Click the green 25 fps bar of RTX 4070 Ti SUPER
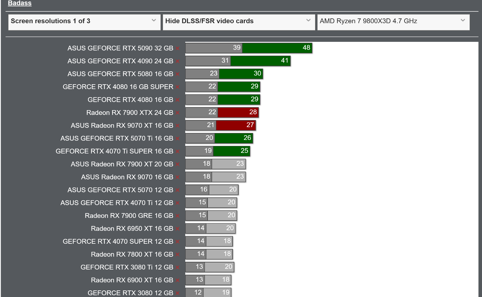The height and width of the screenshot is (297, 482). pyautogui.click(x=232, y=151)
